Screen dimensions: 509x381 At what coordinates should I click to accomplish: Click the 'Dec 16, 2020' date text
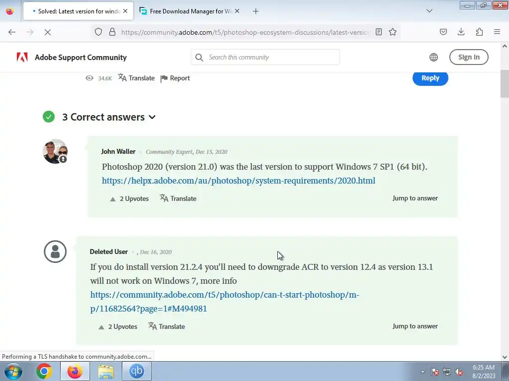point(156,252)
